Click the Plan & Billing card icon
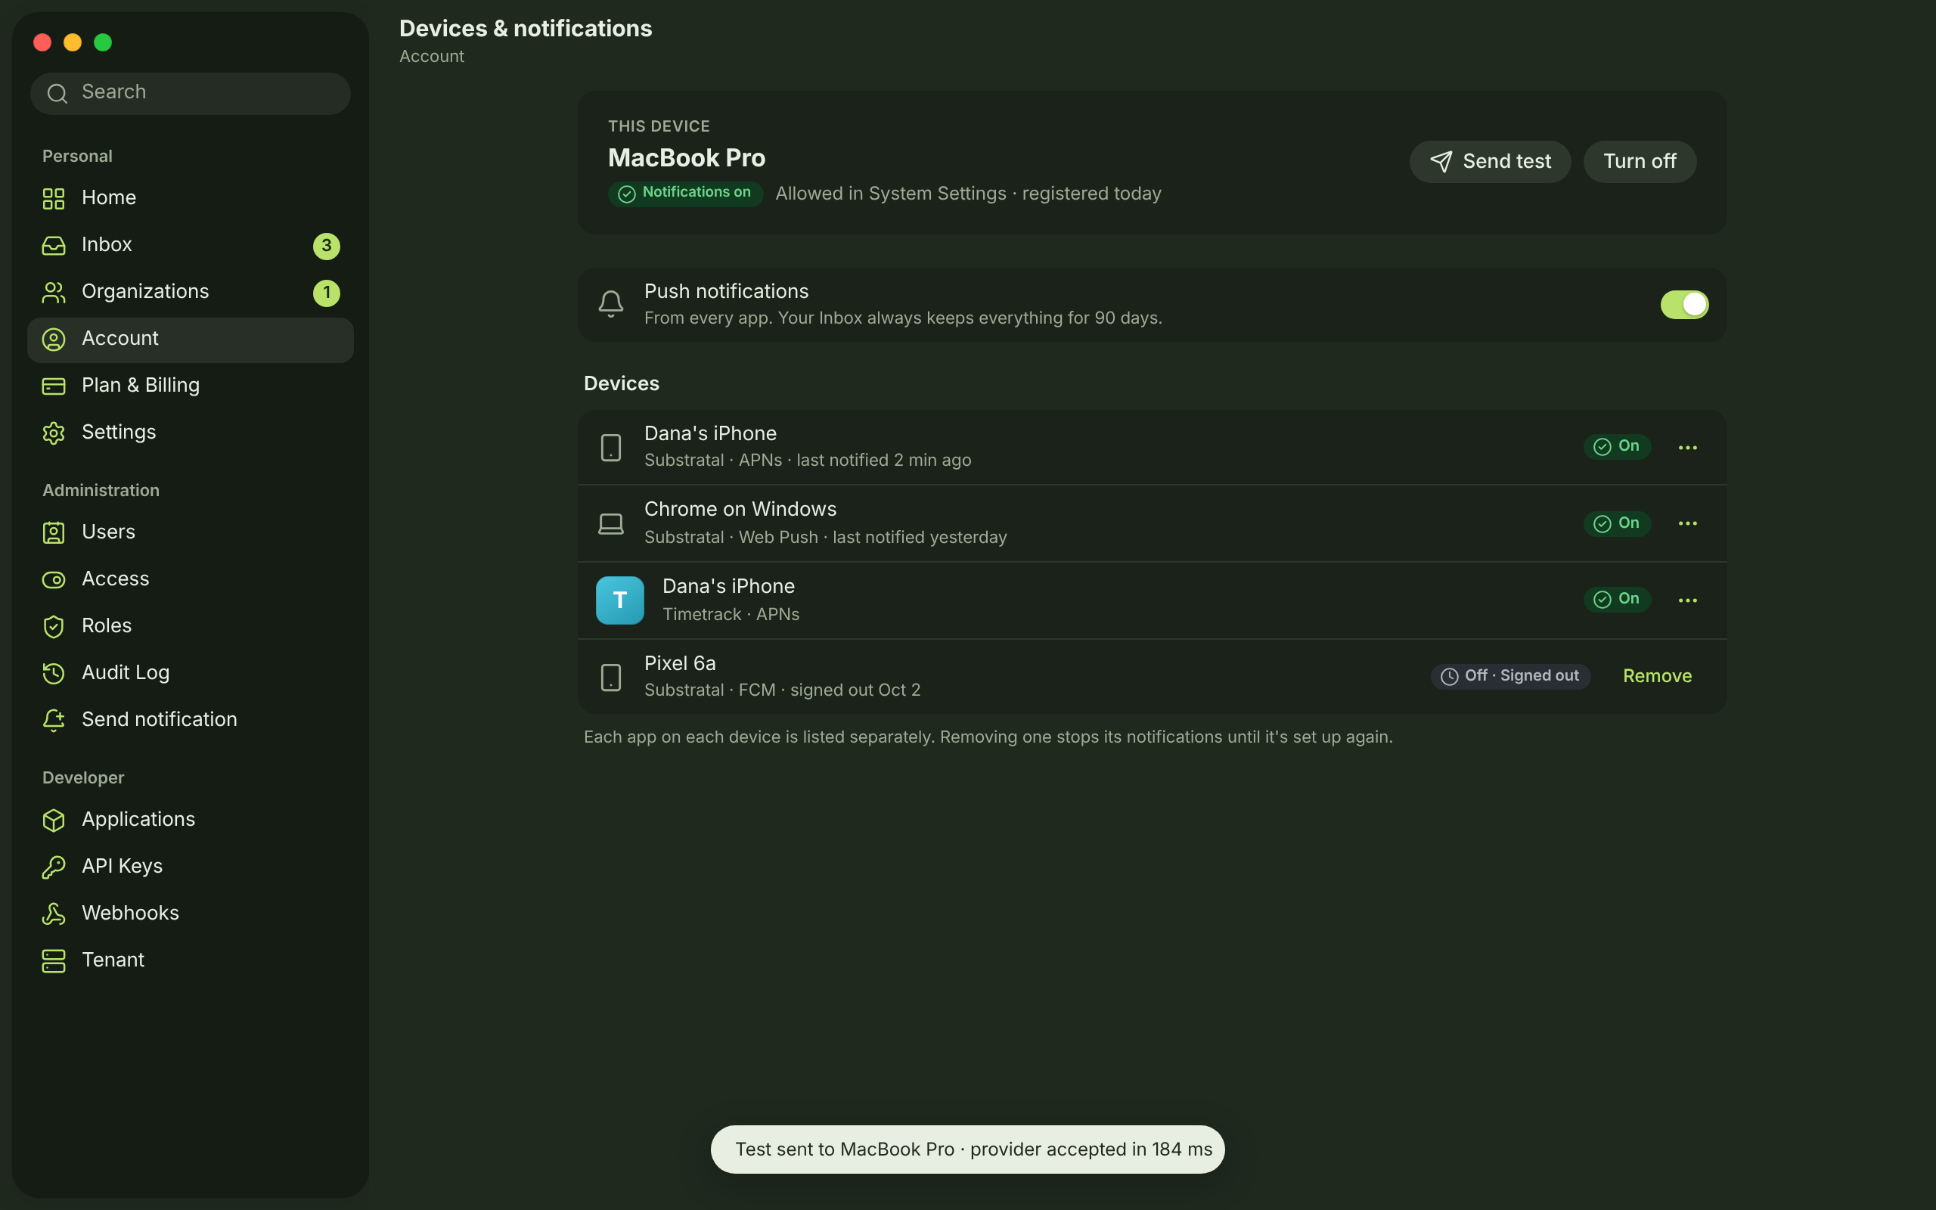The width and height of the screenshot is (1936, 1210). click(54, 386)
